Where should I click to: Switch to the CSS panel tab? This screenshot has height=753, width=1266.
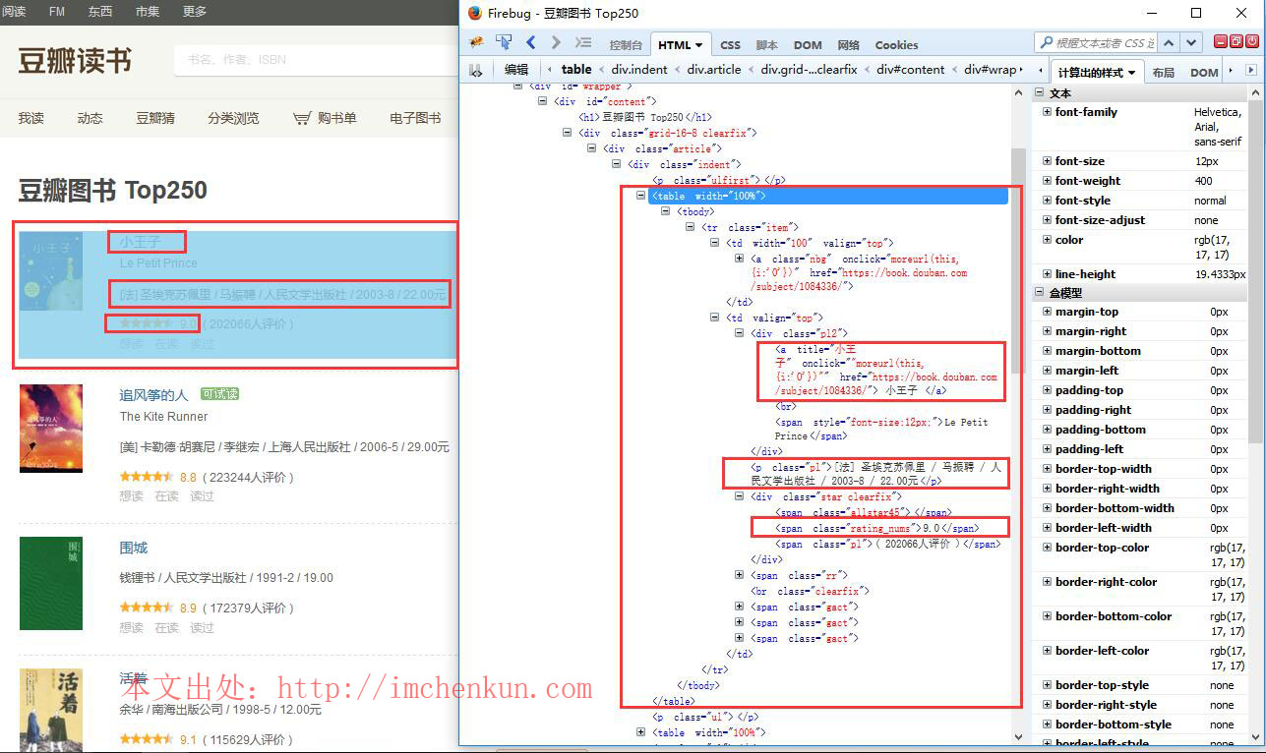(x=730, y=45)
